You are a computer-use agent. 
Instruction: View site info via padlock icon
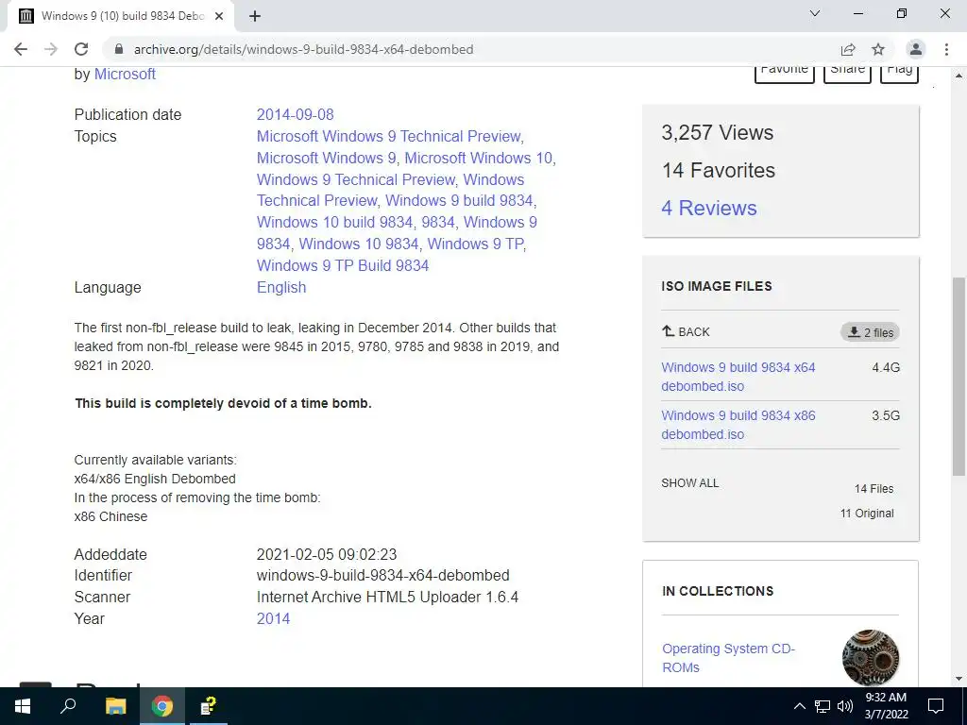pos(119,49)
